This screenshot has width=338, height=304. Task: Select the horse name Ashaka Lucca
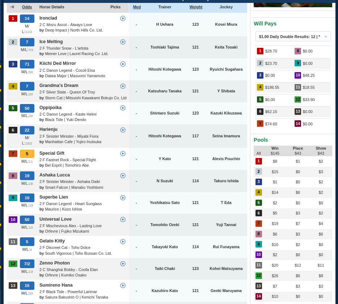pos(55,175)
